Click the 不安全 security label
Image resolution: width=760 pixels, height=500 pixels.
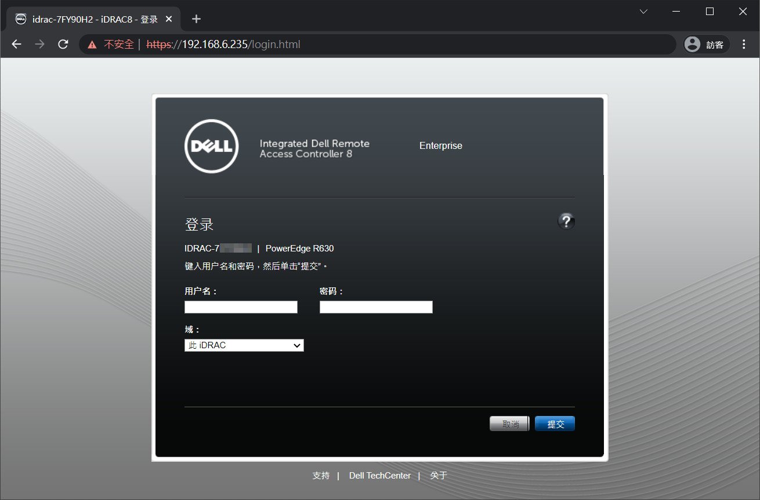tap(118, 45)
